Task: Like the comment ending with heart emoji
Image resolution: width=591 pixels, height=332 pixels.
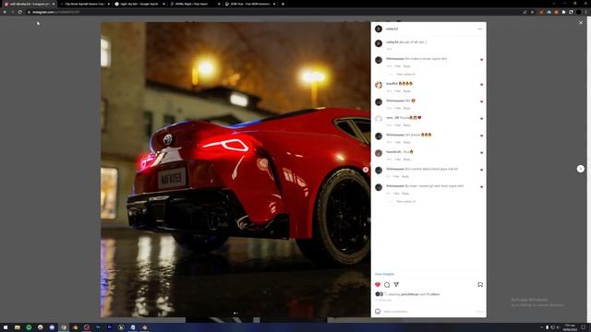Action: tap(482, 119)
